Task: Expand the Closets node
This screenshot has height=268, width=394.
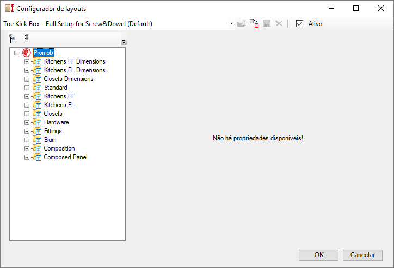Action: (x=27, y=114)
